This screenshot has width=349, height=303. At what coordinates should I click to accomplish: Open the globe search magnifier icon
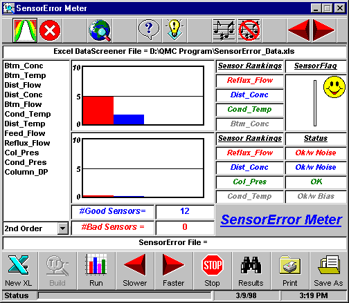tap(100, 30)
